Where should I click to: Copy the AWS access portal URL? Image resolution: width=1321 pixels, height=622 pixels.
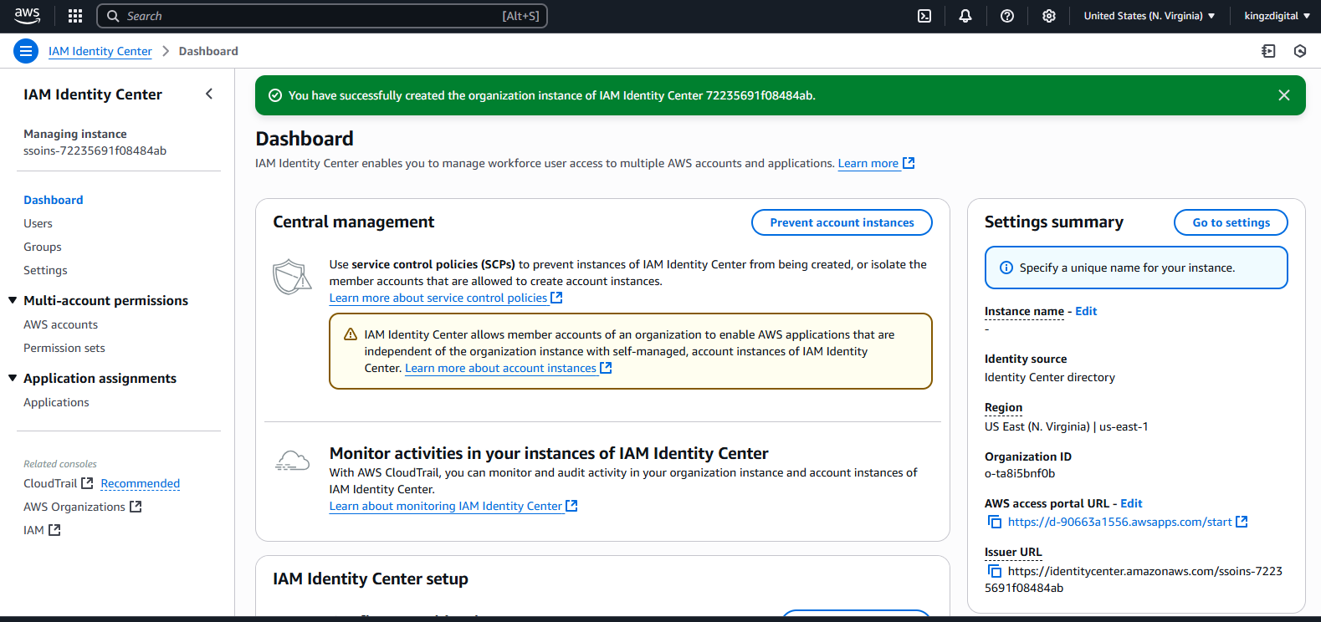pos(995,522)
